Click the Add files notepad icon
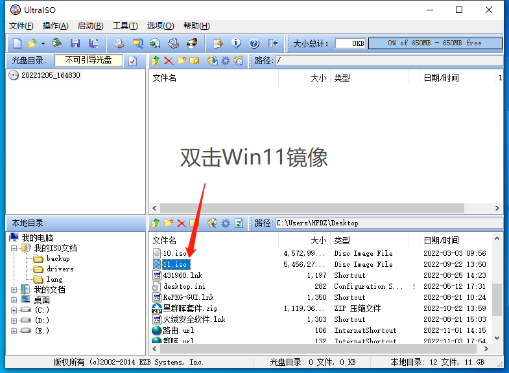509x373 pixels. pyautogui.click(x=218, y=43)
